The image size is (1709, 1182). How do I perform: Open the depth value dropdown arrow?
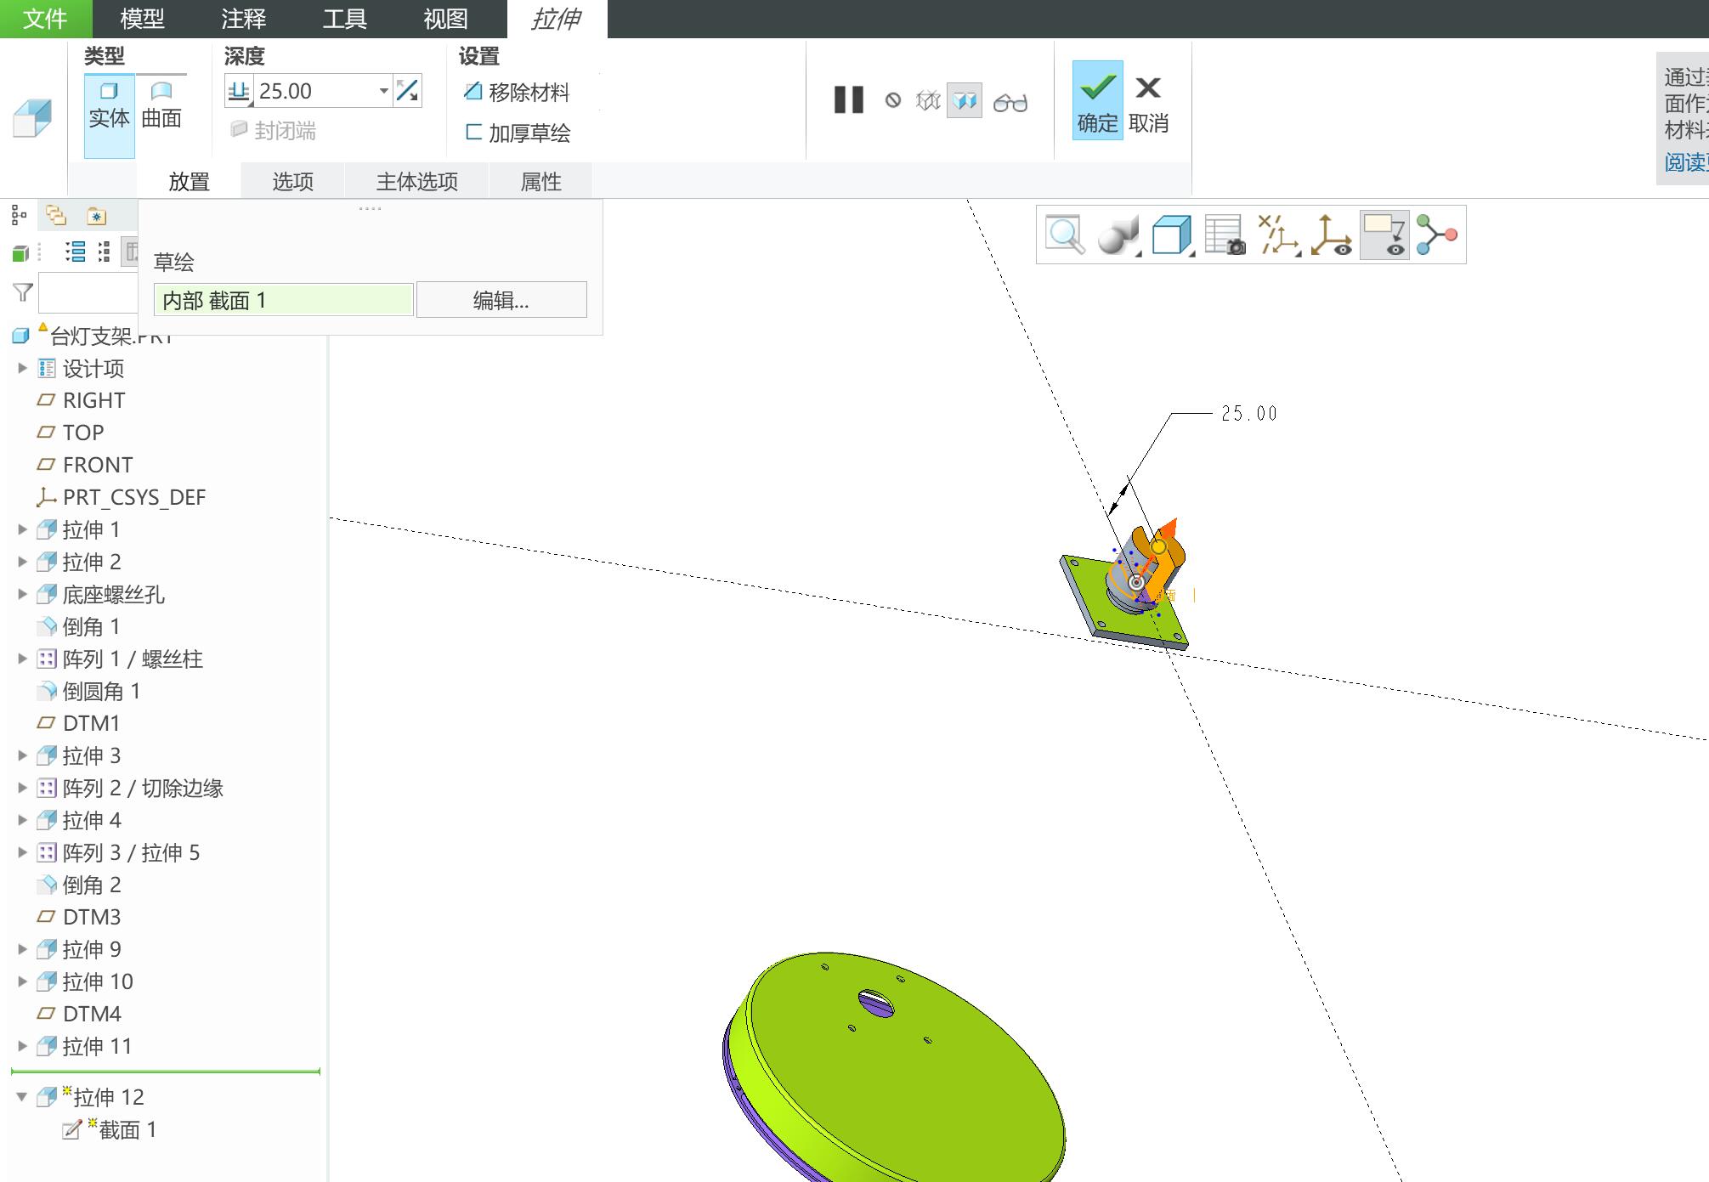pos(384,91)
